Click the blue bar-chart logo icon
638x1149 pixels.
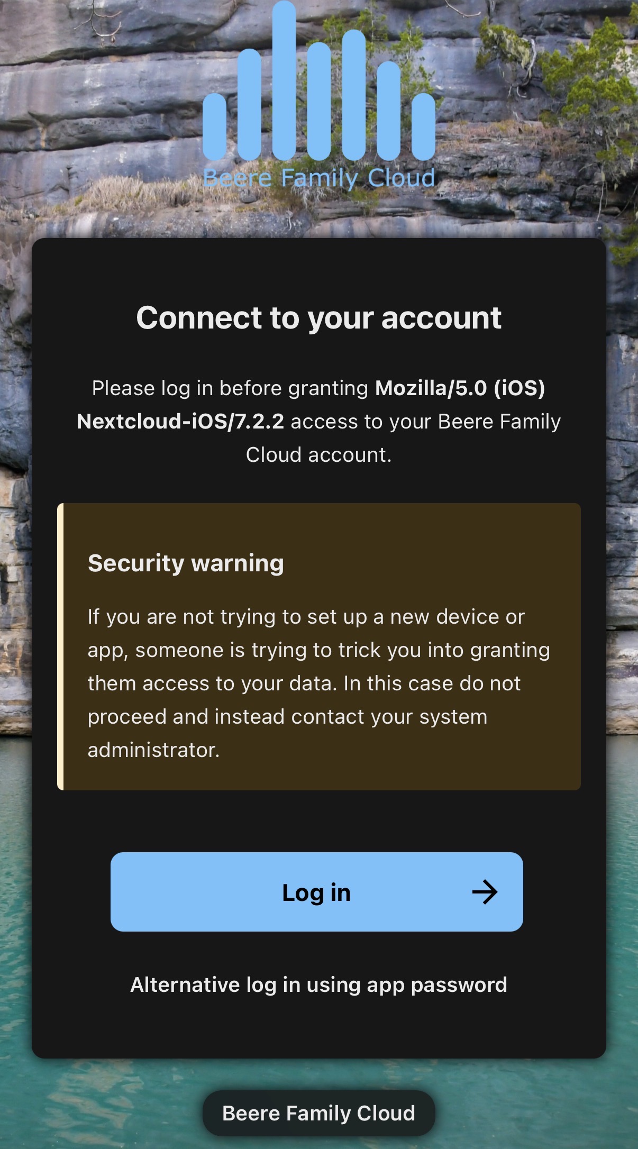(318, 85)
